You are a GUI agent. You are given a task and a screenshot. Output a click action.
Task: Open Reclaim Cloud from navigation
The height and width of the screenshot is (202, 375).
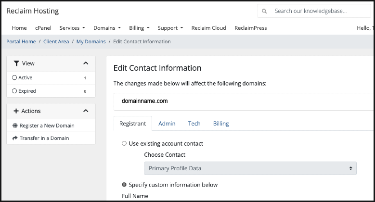(208, 28)
